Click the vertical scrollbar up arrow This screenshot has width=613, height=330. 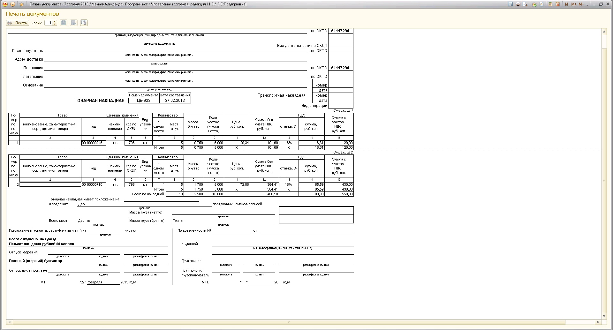click(604, 31)
